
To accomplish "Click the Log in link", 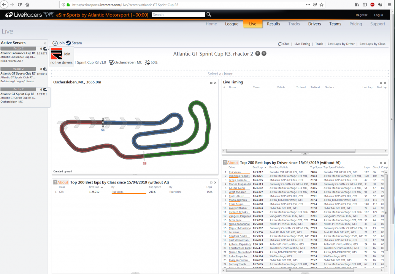I will [x=378, y=15].
